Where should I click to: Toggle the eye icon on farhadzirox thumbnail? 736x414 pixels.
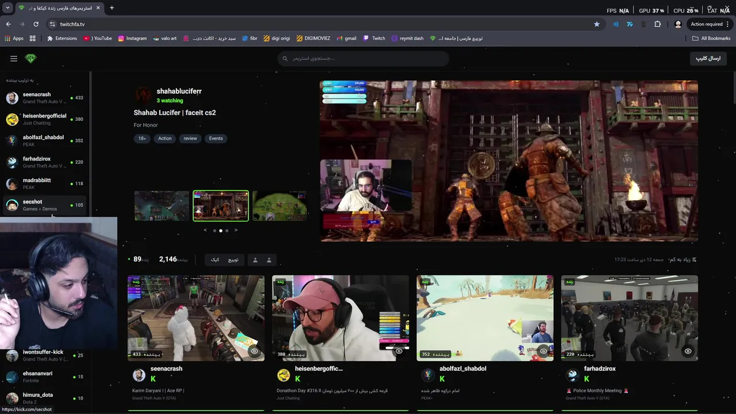tap(688, 351)
